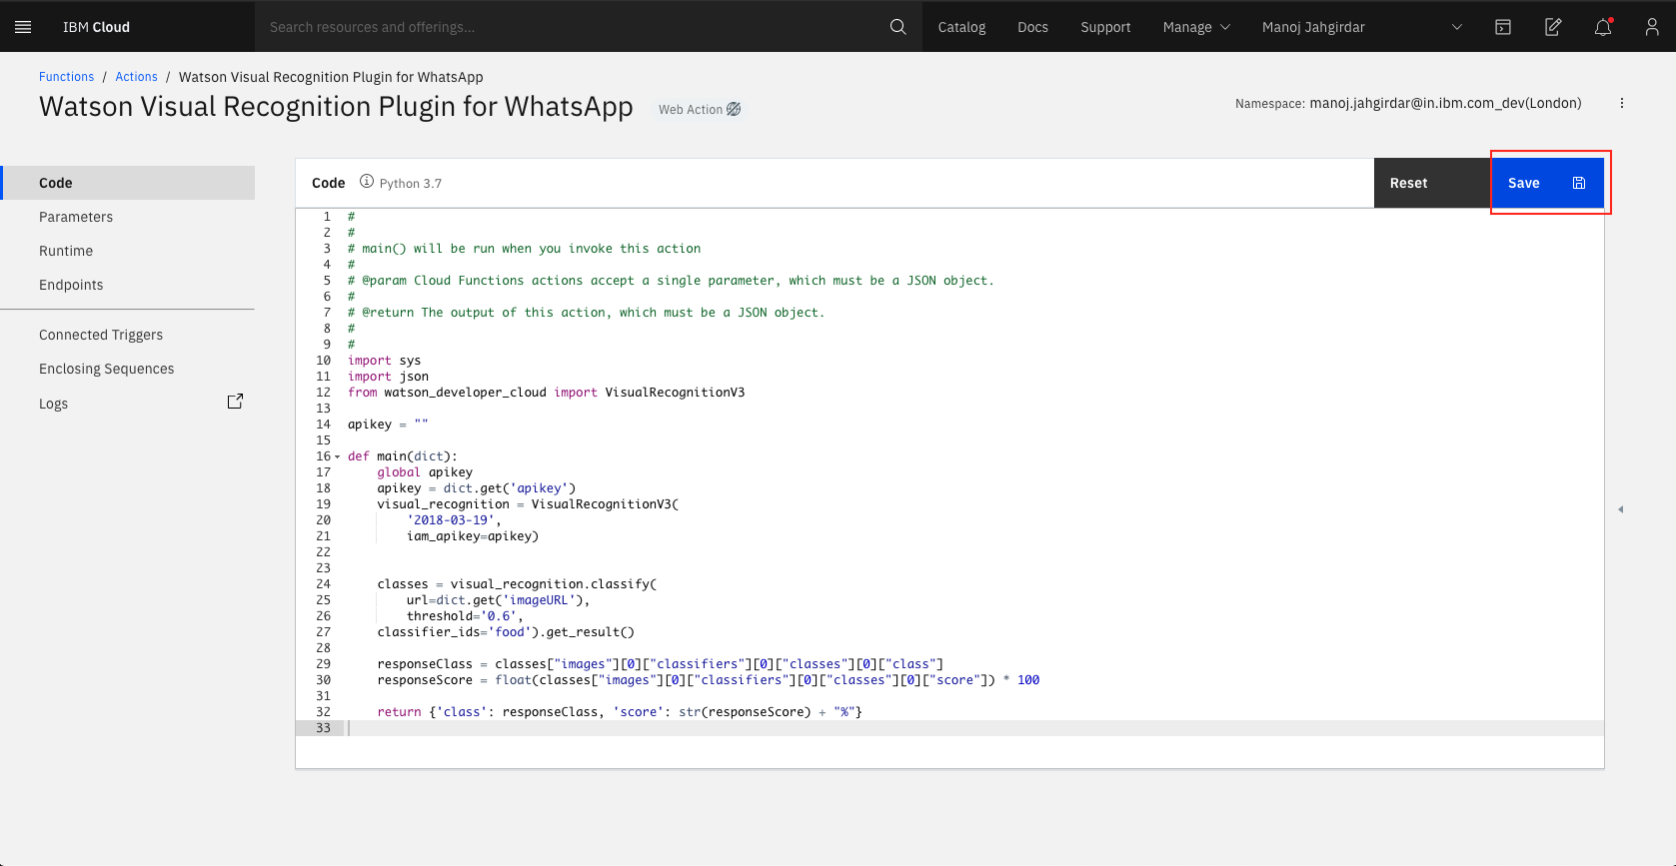Open the edit/feedback pencil icon in header
Image resolution: width=1676 pixels, height=866 pixels.
tap(1553, 27)
